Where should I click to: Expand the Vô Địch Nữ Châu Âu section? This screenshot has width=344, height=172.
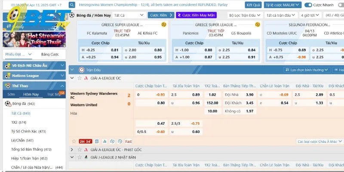point(62,65)
